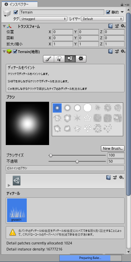Collapse the Terrain(地形) component foldout
131x262 pixels.
click(x=4, y=52)
